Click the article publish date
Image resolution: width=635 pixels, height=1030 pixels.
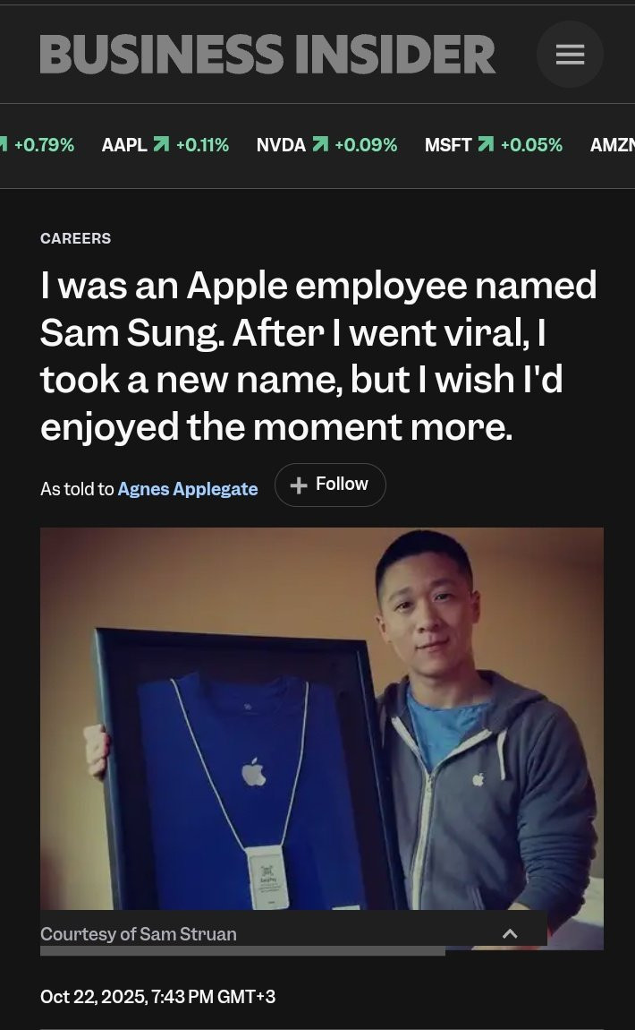[x=158, y=997]
